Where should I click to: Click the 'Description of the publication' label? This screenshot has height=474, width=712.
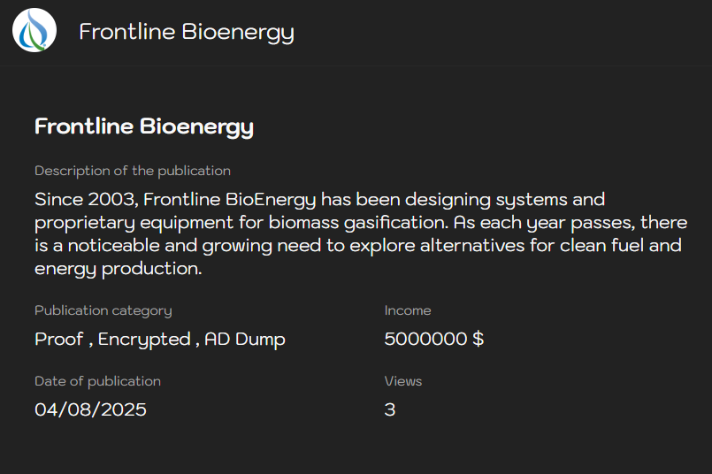(x=133, y=171)
